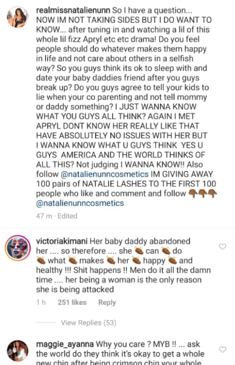Screen dimensions: 235x365
Task: Follow the @natalienunncosmetics link at caption end
Action: 80,203
